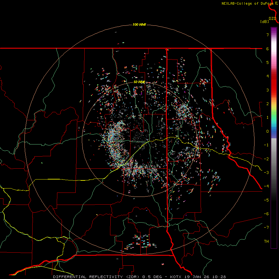Click the -1 value on the color scale
This screenshot has height=279, width=279.
[266, 145]
